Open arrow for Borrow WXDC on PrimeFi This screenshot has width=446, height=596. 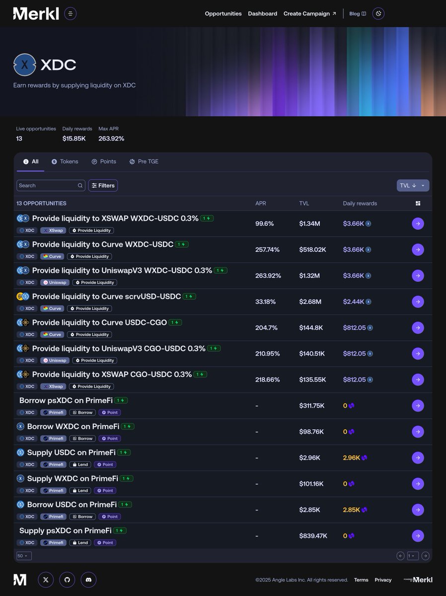tap(418, 432)
